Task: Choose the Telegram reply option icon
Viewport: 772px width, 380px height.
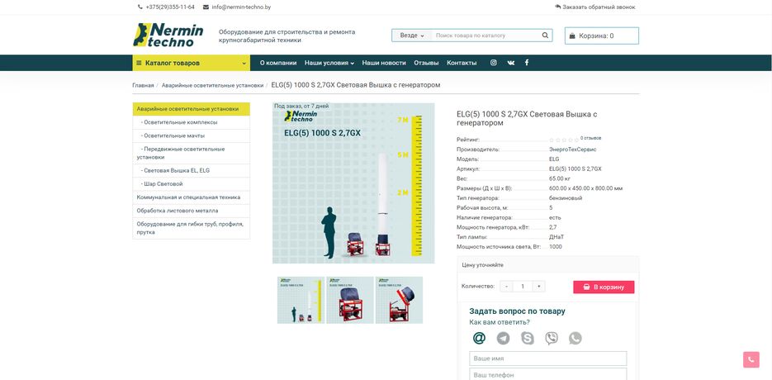Action: [503, 338]
